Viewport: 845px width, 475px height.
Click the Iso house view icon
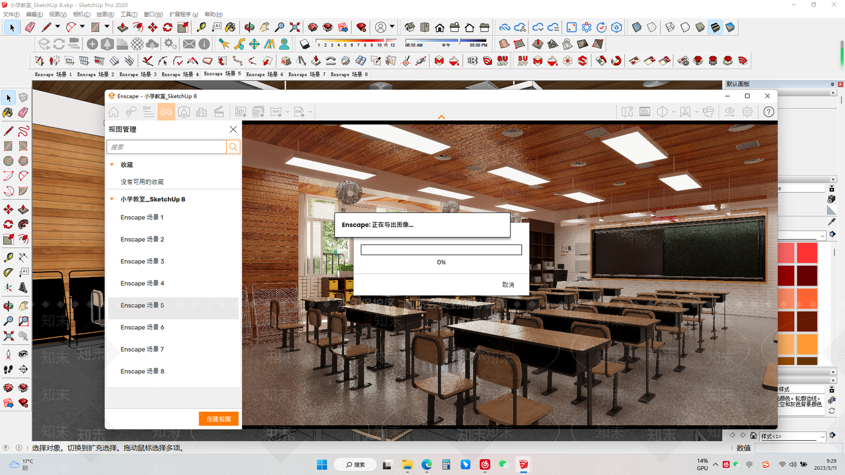[410, 27]
